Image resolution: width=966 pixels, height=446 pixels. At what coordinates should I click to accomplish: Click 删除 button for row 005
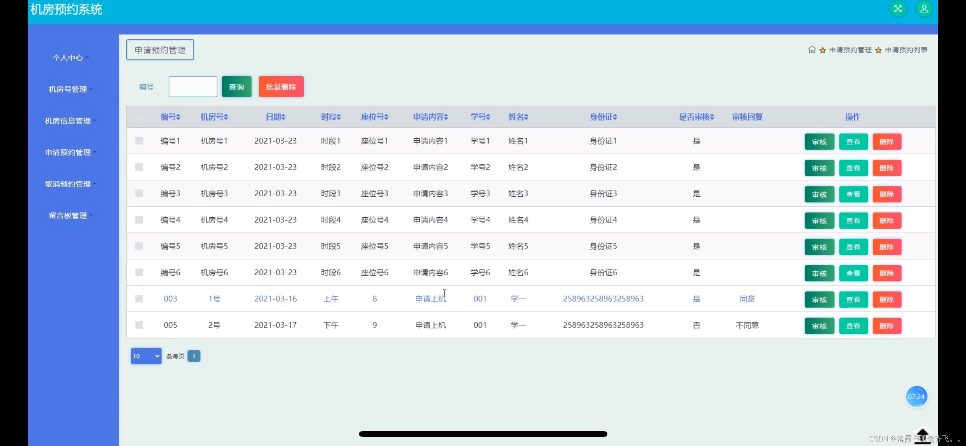[x=887, y=326]
